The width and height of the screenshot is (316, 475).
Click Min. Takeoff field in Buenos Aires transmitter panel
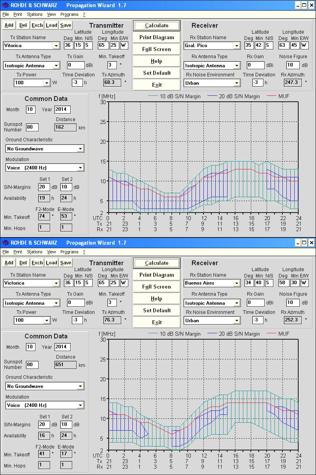click(x=112, y=302)
